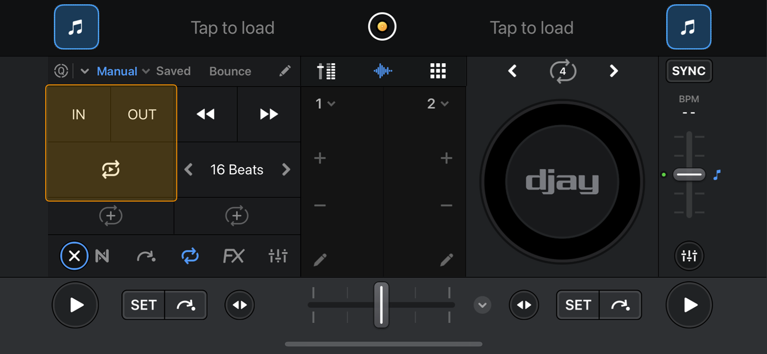767x354 pixels.
Task: Tap the center record button
Action: (382, 27)
